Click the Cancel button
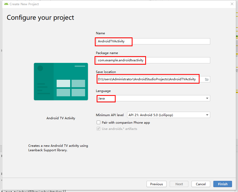238x192 pixels. coord(201,184)
